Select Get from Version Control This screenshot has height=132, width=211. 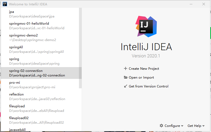tap(148, 86)
